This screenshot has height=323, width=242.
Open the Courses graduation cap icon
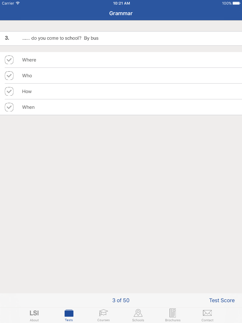[x=103, y=313]
